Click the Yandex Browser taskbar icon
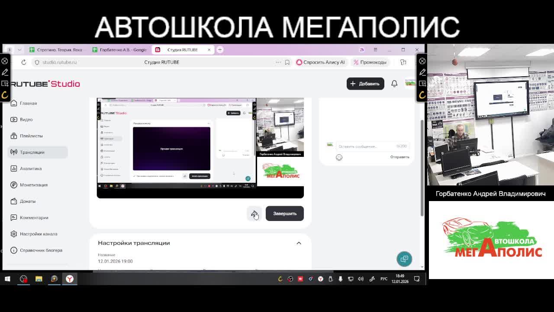The width and height of the screenshot is (554, 312). point(70,279)
